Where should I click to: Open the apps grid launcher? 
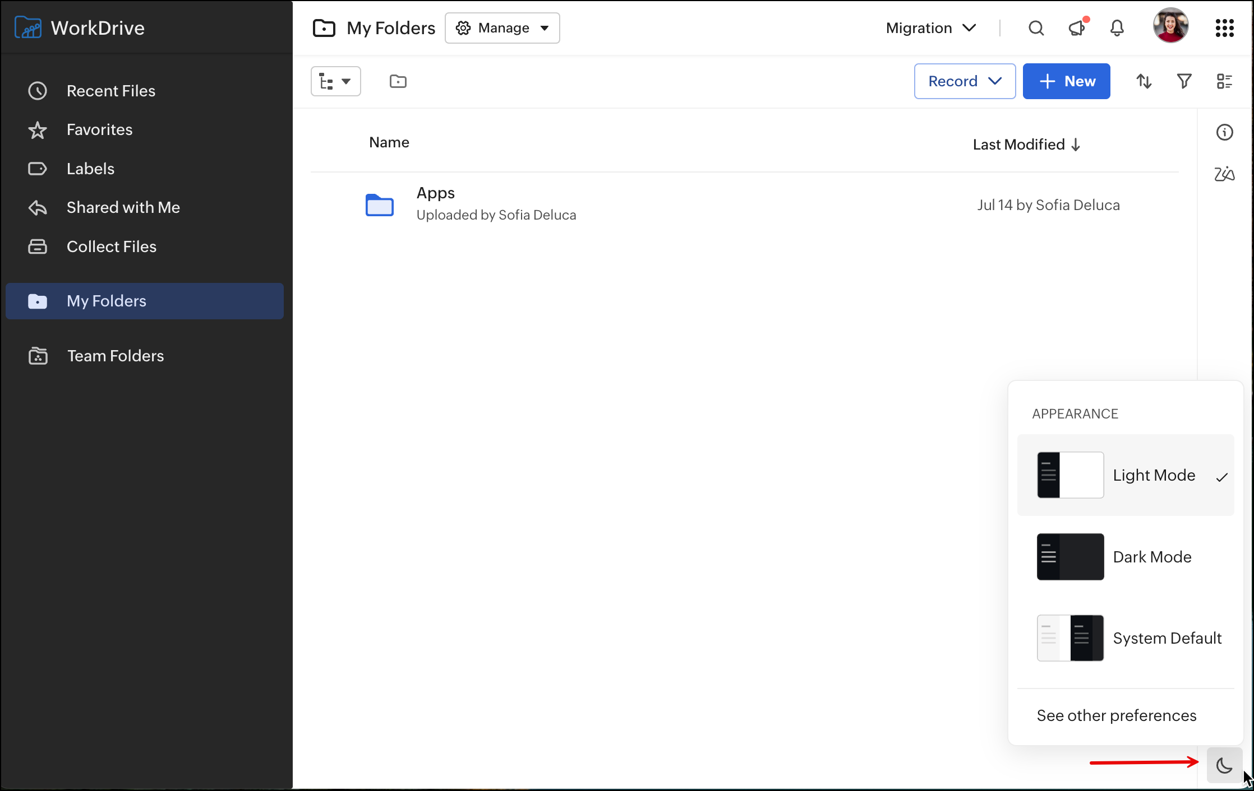[1224, 28]
